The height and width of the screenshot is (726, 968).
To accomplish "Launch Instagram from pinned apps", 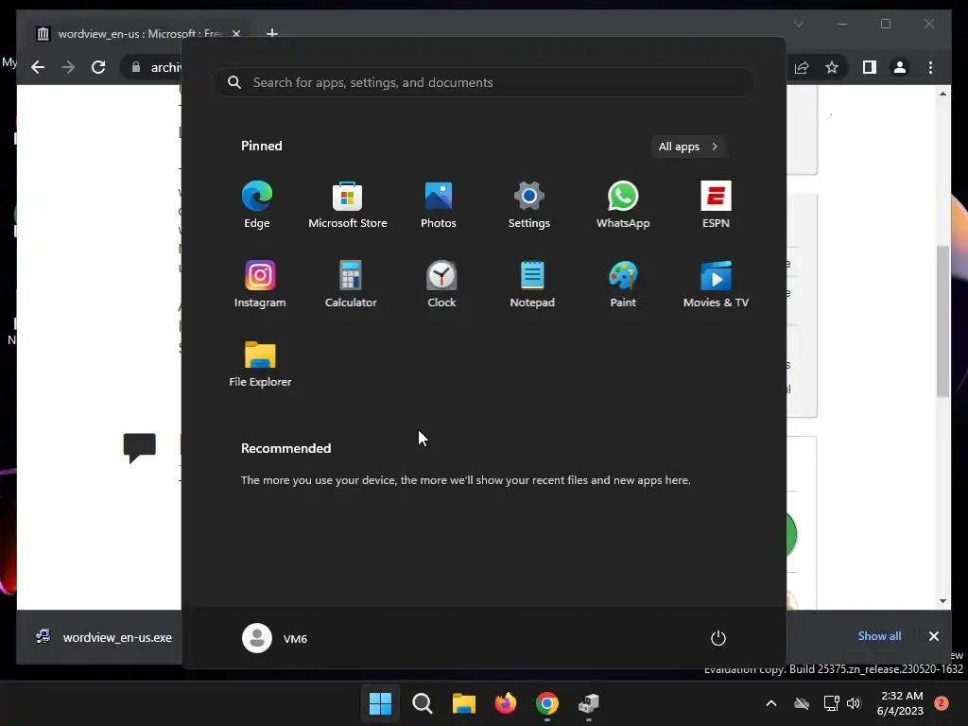I will coord(260,284).
